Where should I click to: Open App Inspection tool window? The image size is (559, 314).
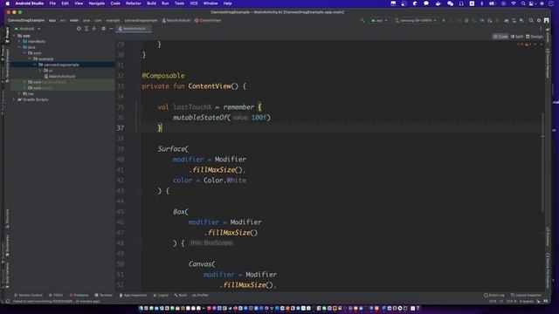click(x=133, y=295)
